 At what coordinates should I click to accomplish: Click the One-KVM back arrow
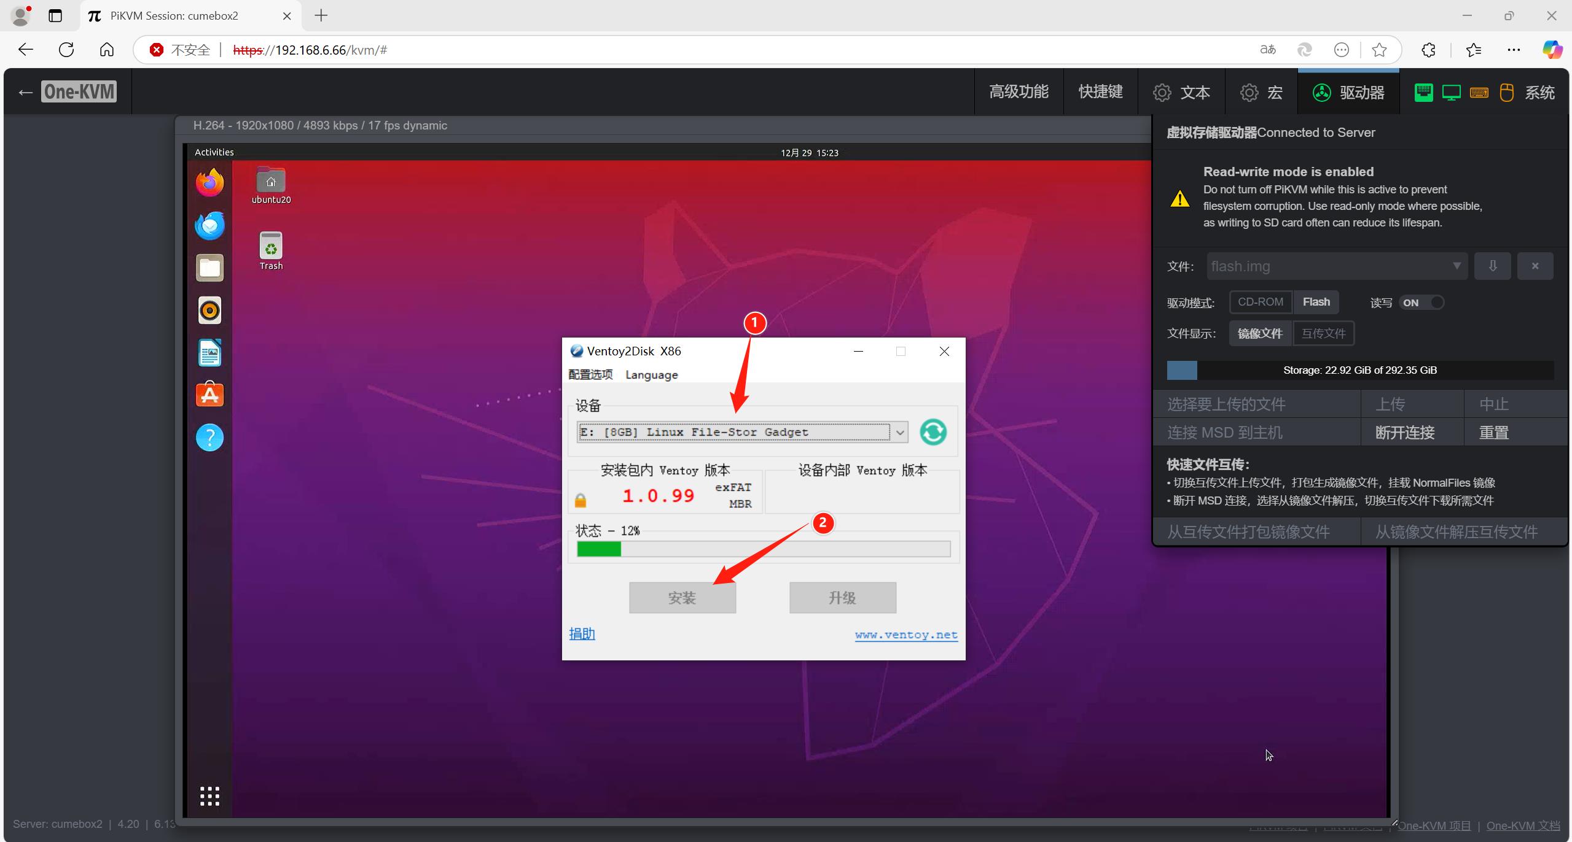click(x=25, y=92)
